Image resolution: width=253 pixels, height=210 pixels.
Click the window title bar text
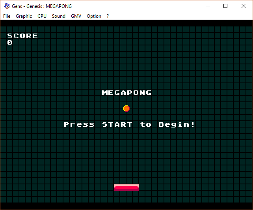point(42,6)
